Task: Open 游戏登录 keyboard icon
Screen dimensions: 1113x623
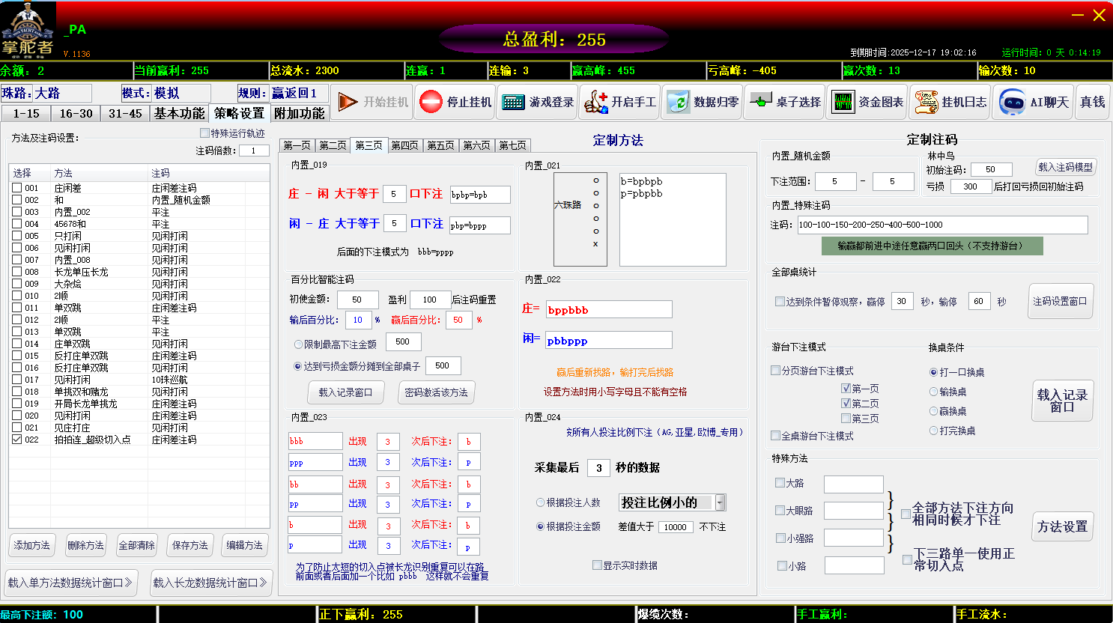Action: click(x=513, y=102)
